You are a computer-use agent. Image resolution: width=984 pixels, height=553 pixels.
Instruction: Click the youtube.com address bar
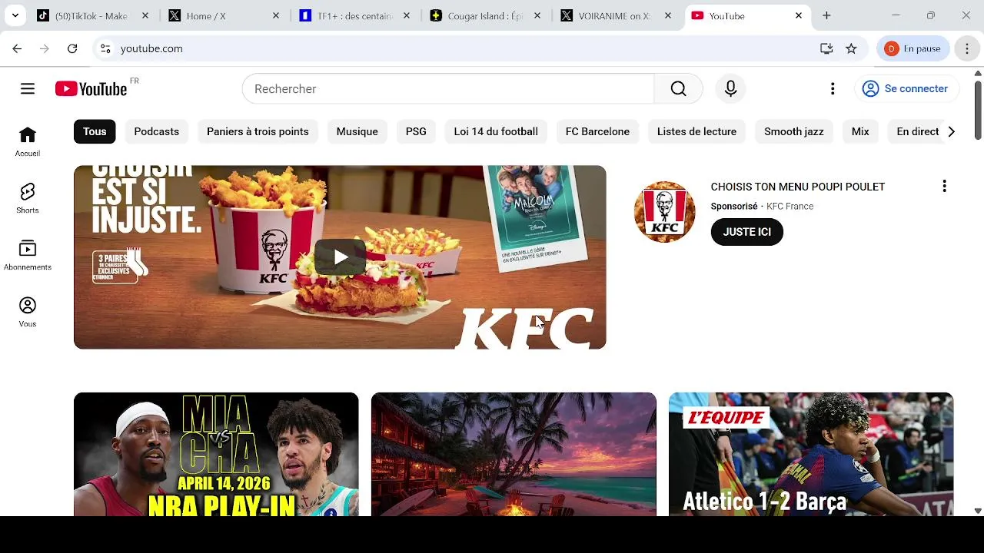pos(461,48)
